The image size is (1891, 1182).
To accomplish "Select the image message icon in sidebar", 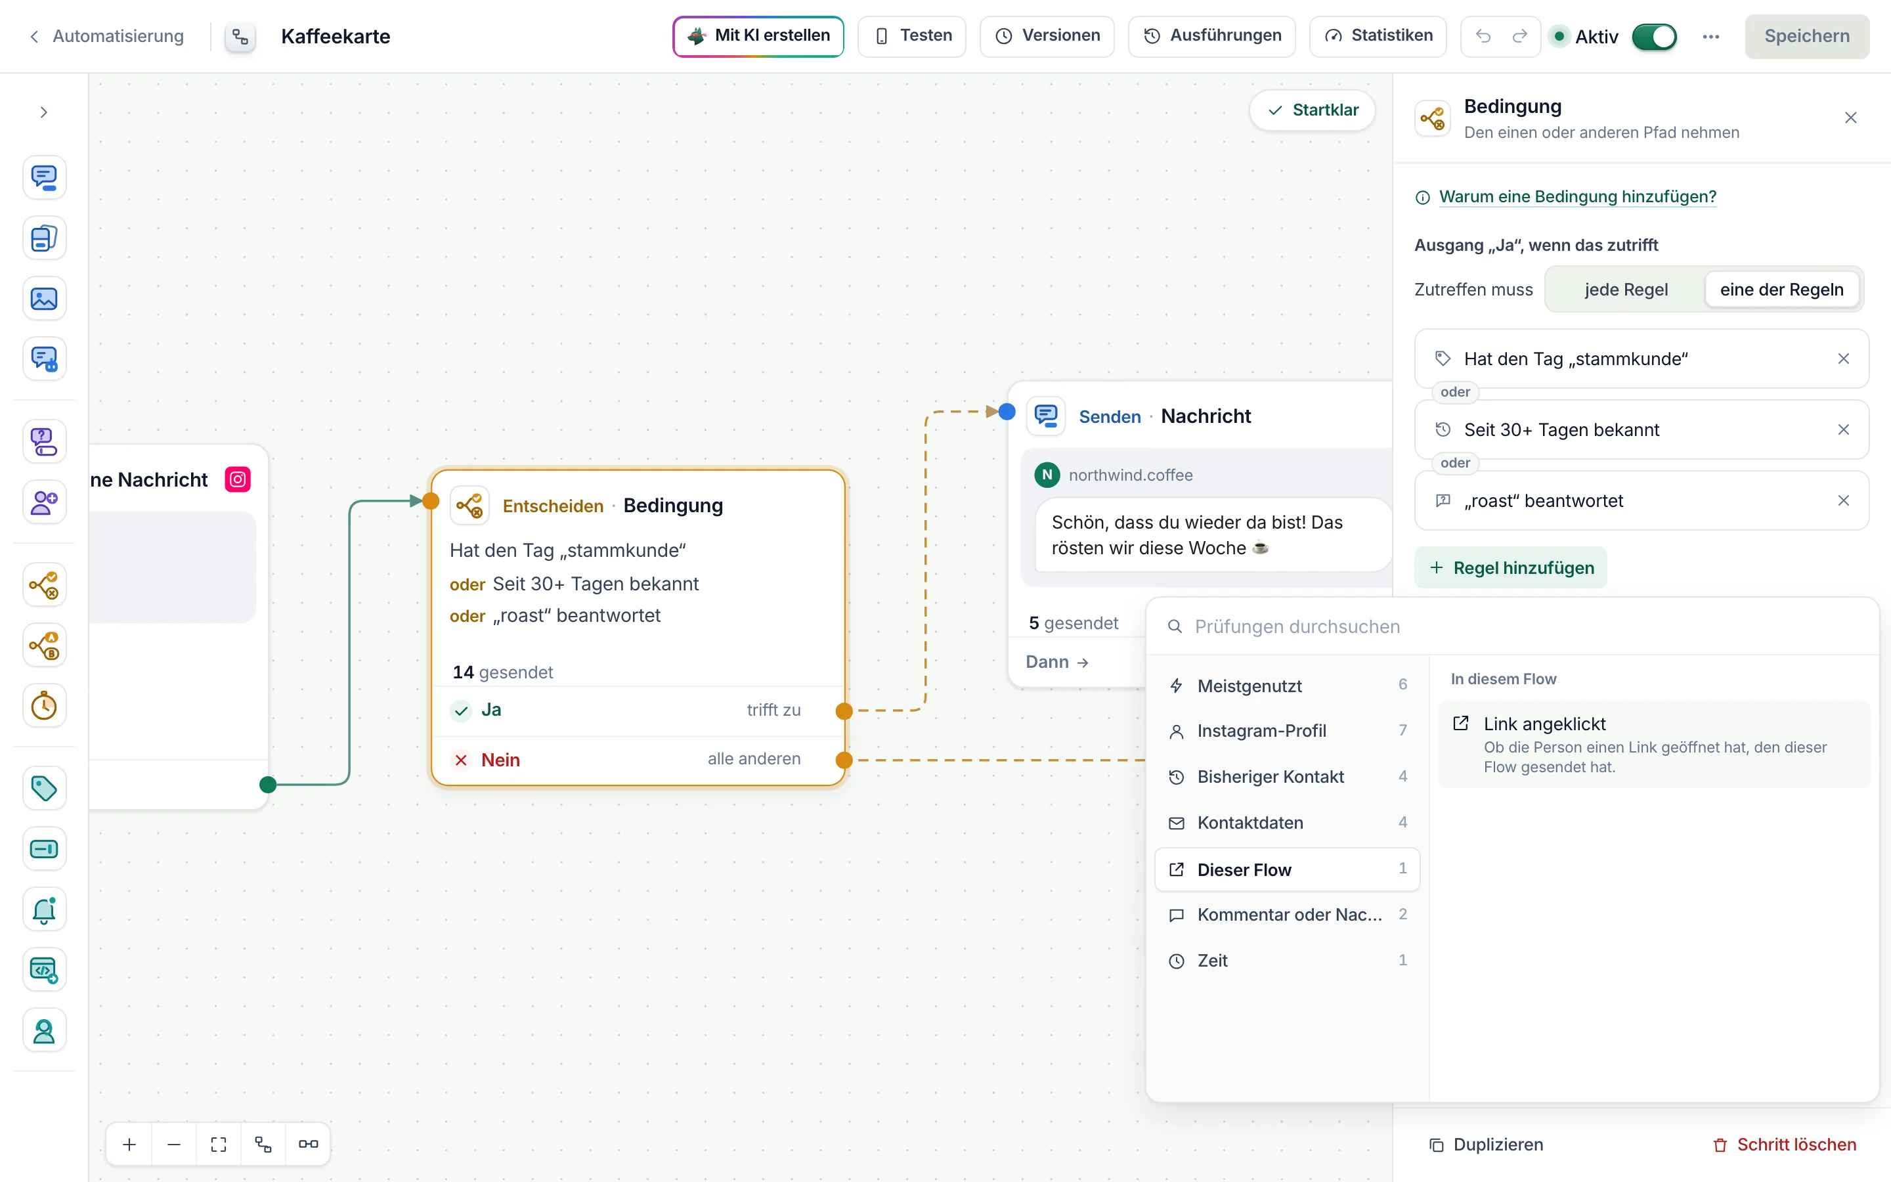I will (44, 299).
